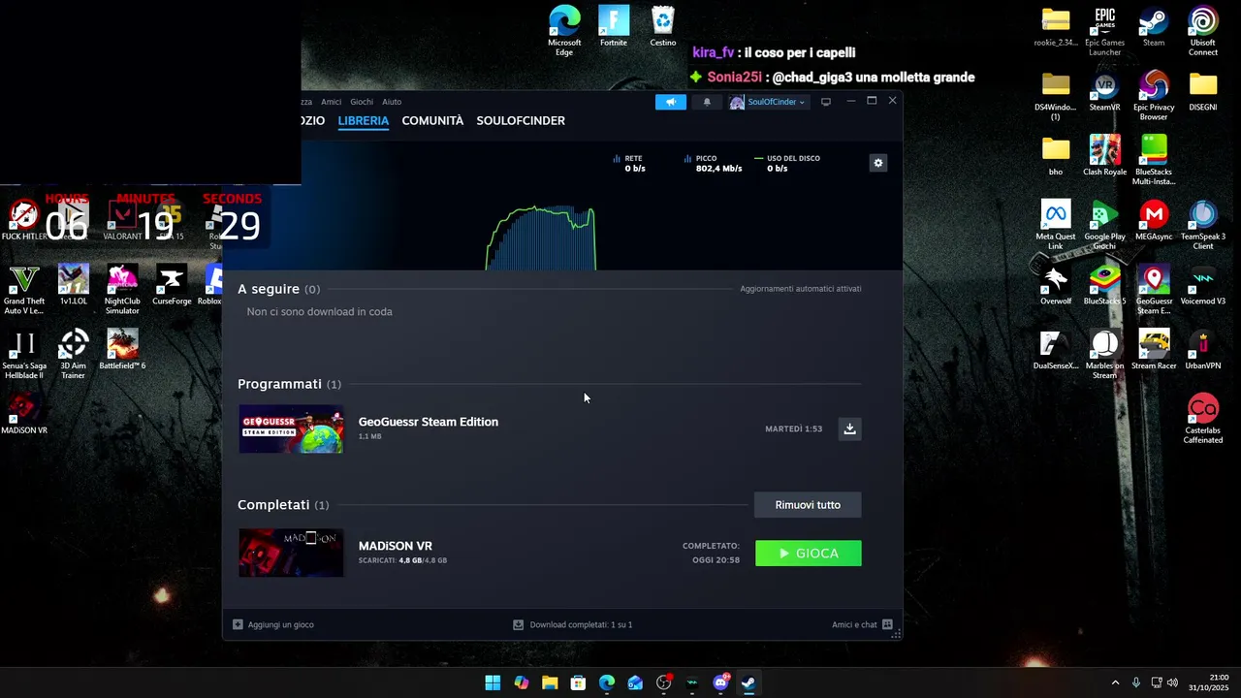The image size is (1241, 698).
Task: Open Steam notifications bell
Action: 707,102
